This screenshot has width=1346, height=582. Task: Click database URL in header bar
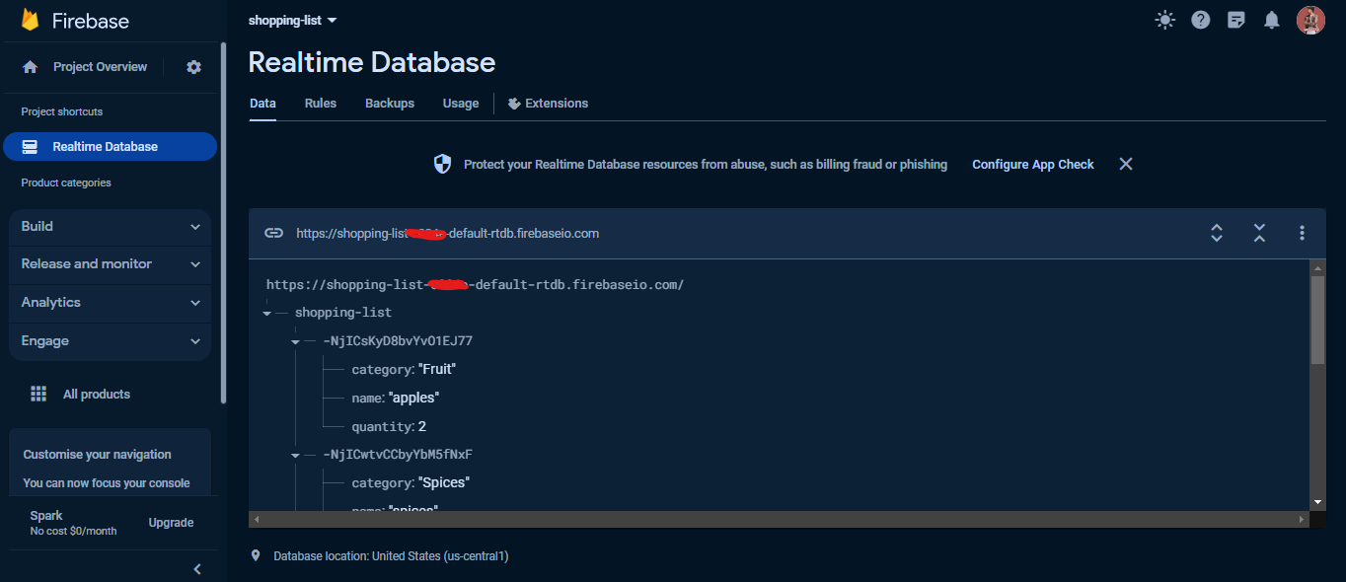(x=448, y=234)
